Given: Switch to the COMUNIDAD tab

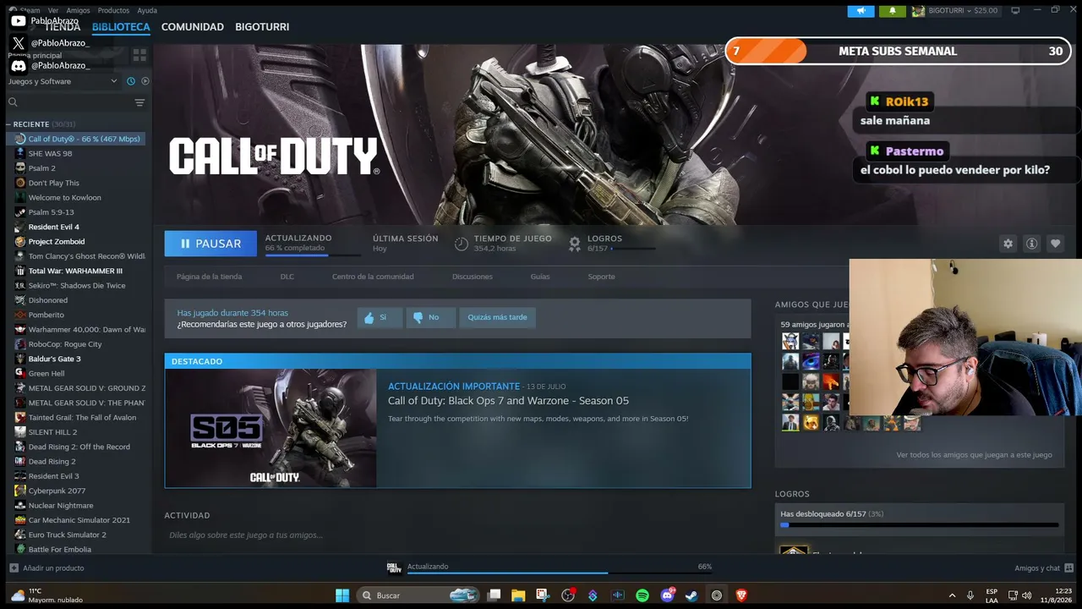Looking at the screenshot, I should (193, 27).
